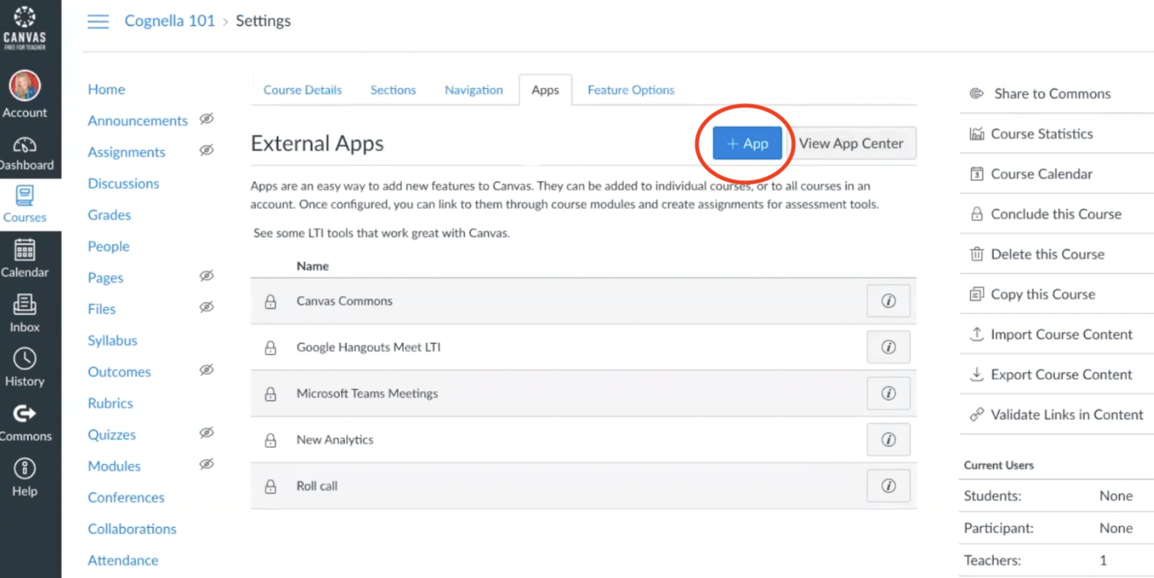Click Microsoft Teams Meetings app name
This screenshot has height=578, width=1154.
point(367,393)
